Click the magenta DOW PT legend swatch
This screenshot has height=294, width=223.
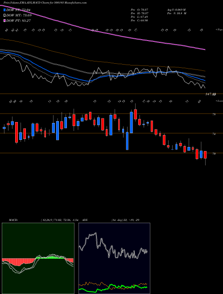click(5, 20)
